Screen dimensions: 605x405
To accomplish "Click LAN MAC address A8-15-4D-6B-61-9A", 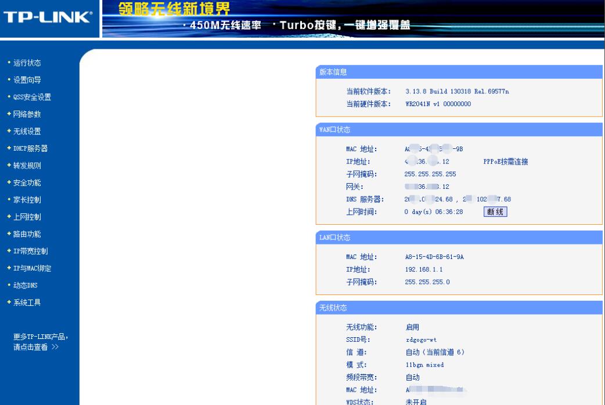I will pos(434,257).
